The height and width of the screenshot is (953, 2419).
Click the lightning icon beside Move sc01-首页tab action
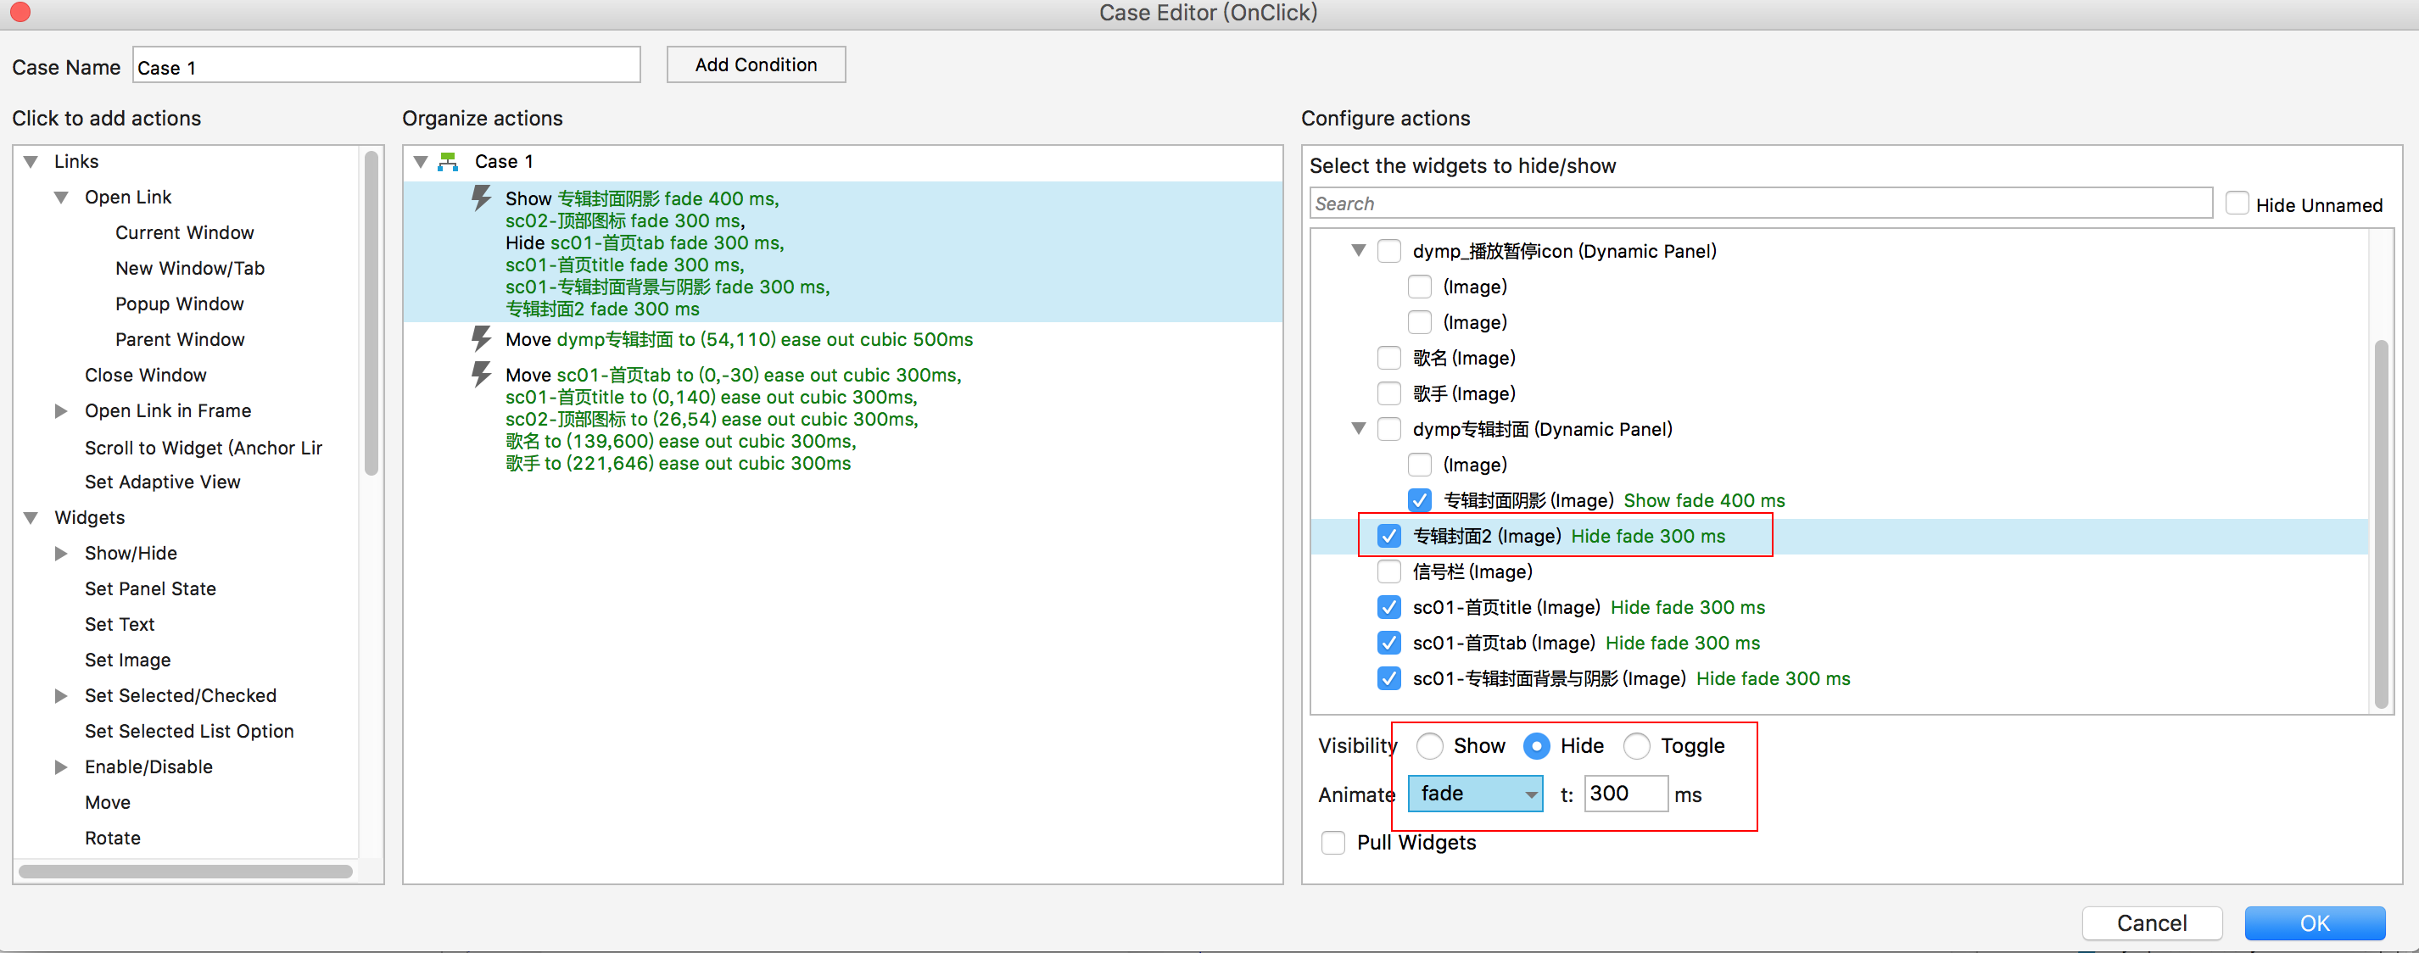coord(481,375)
